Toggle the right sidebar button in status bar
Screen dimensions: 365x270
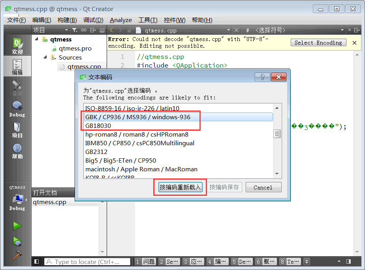pos(348,261)
